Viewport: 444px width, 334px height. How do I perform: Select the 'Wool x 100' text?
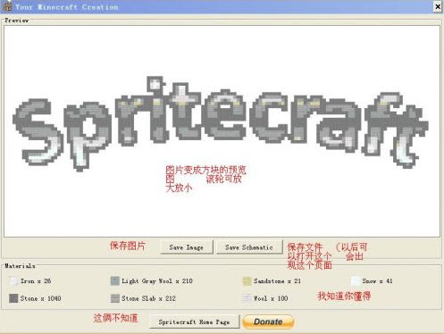[x=271, y=298]
